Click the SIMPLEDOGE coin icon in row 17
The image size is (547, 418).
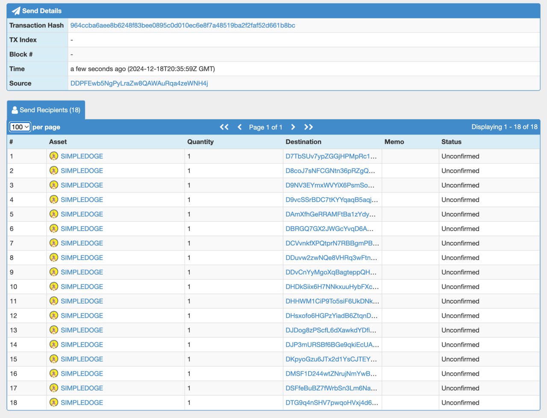(54, 388)
